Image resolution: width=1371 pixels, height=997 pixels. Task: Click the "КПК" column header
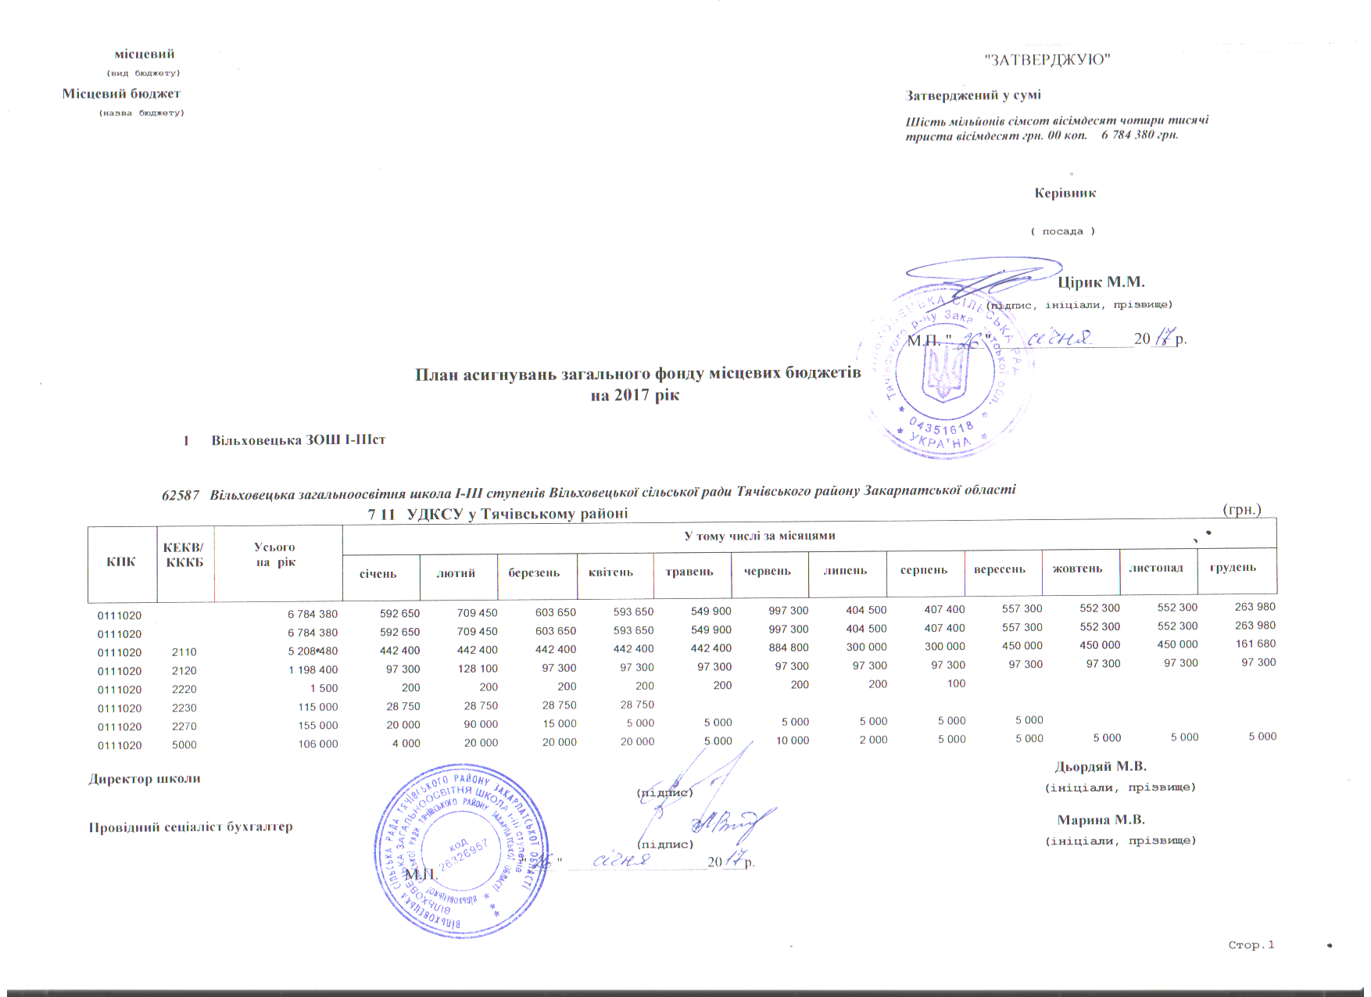click(121, 562)
